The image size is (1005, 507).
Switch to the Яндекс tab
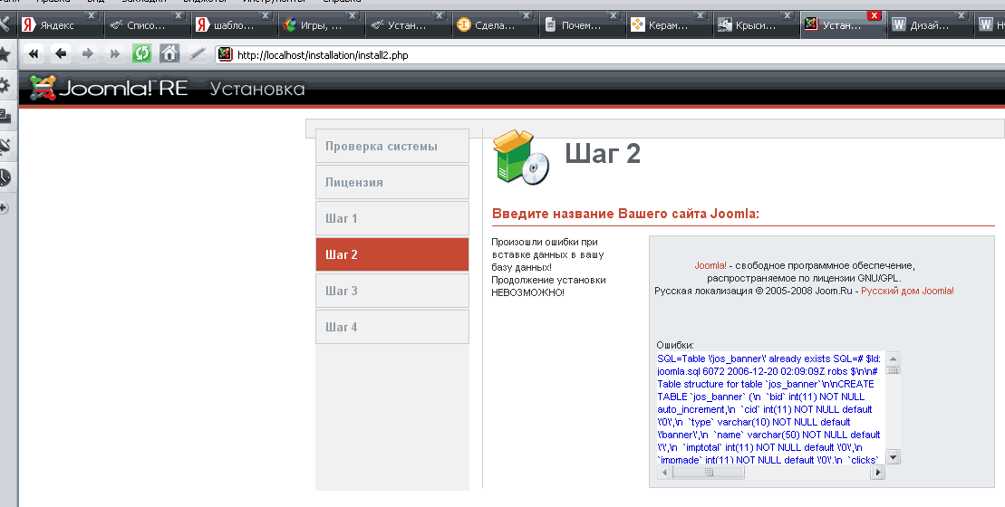58,25
